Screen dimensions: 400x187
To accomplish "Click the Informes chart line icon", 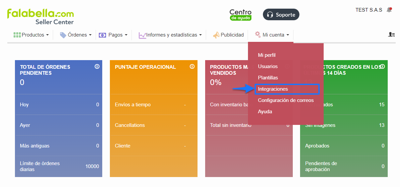I will click(142, 35).
